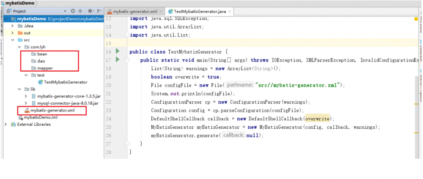
Task: Click the yellow warning indicator in editor stripe
Action: pos(416,19)
